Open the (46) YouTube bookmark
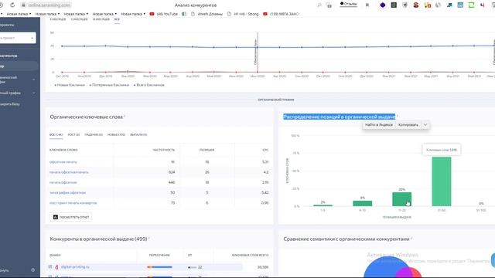This screenshot has width=495, height=278. click(163, 14)
